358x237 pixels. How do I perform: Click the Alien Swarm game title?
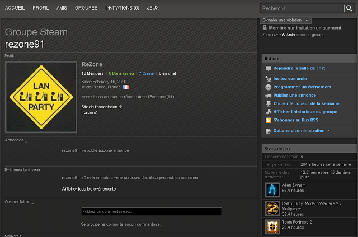tap(294, 185)
